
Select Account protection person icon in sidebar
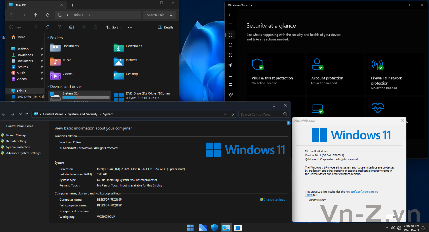(230, 55)
